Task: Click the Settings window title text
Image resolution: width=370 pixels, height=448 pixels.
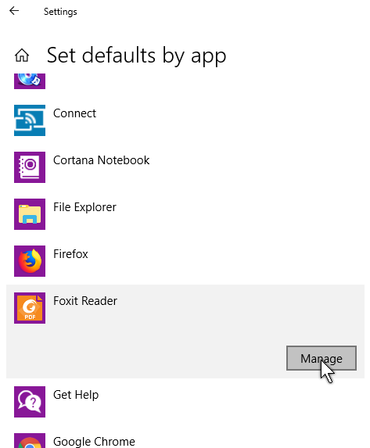Action: [x=60, y=12]
